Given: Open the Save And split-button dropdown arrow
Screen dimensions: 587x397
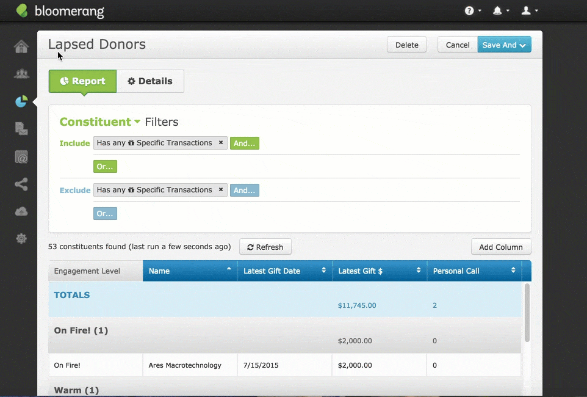Looking at the screenshot, I should coord(522,44).
